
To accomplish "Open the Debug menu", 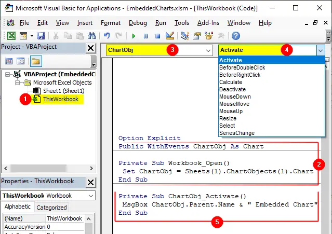I will point(138,23).
